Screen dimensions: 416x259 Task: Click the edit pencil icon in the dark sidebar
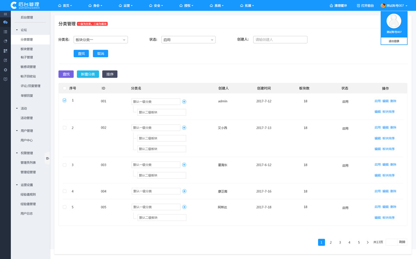tap(5, 60)
